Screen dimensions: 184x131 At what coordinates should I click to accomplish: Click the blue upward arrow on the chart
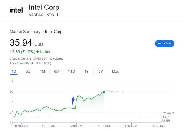(x=73, y=102)
